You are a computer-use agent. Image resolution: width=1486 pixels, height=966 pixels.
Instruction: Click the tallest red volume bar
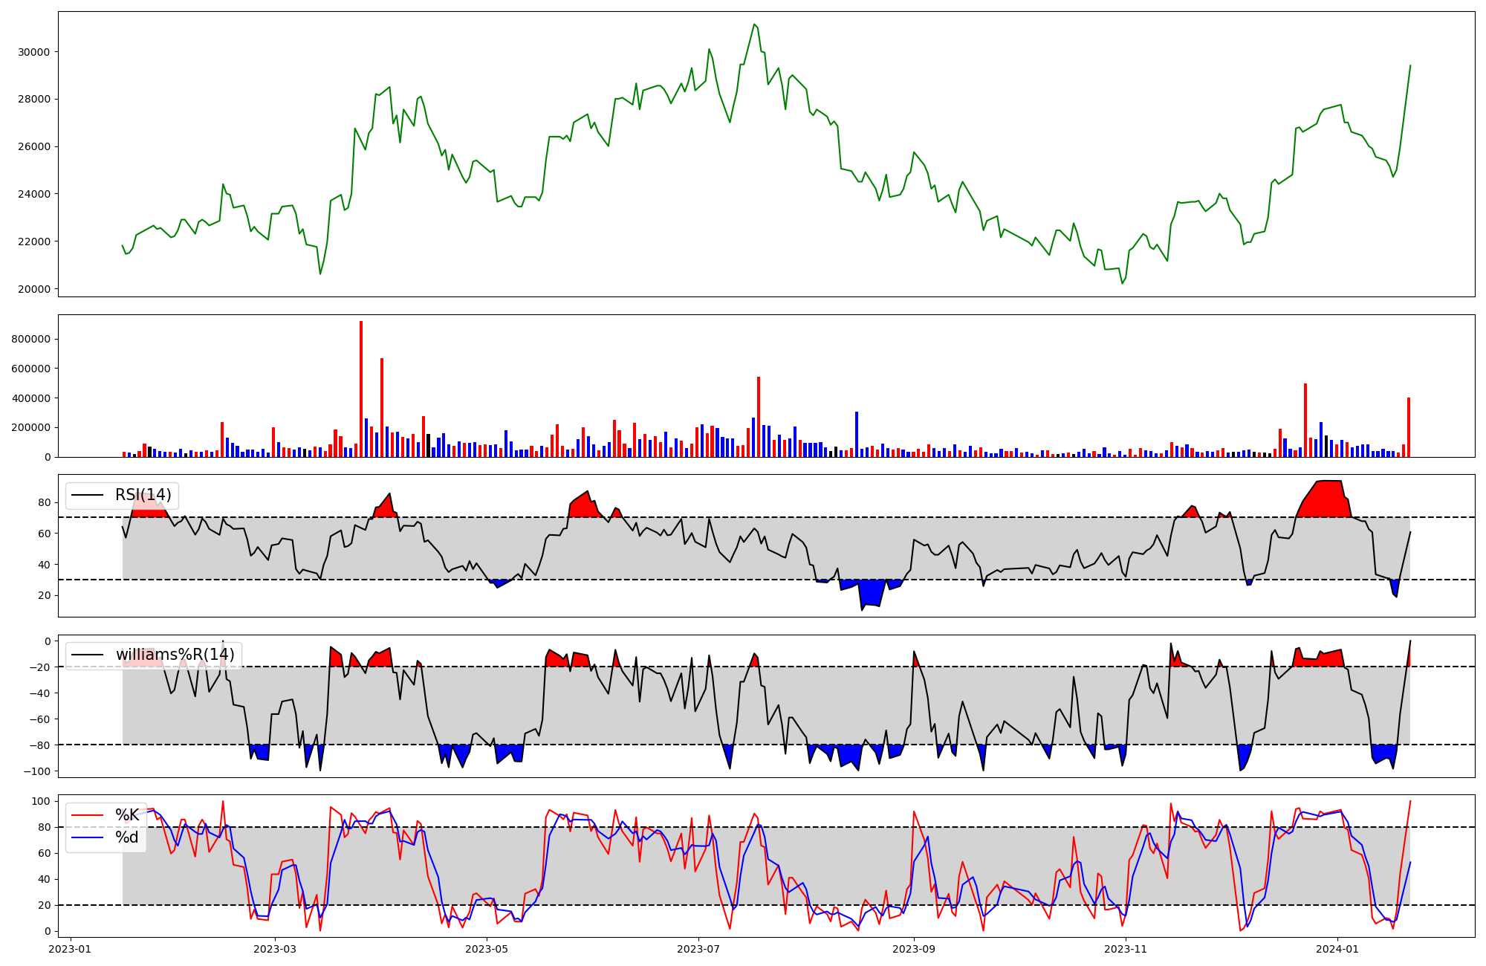(x=361, y=389)
